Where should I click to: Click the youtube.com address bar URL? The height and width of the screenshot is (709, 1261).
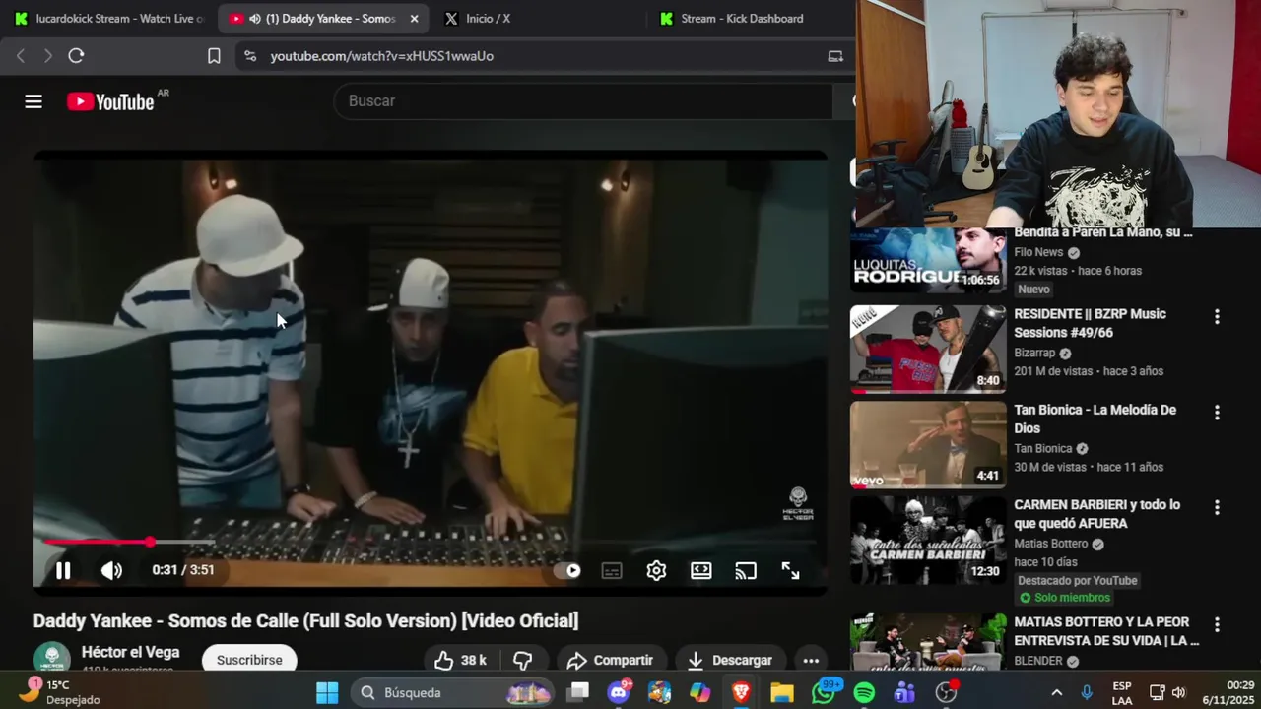click(x=382, y=56)
